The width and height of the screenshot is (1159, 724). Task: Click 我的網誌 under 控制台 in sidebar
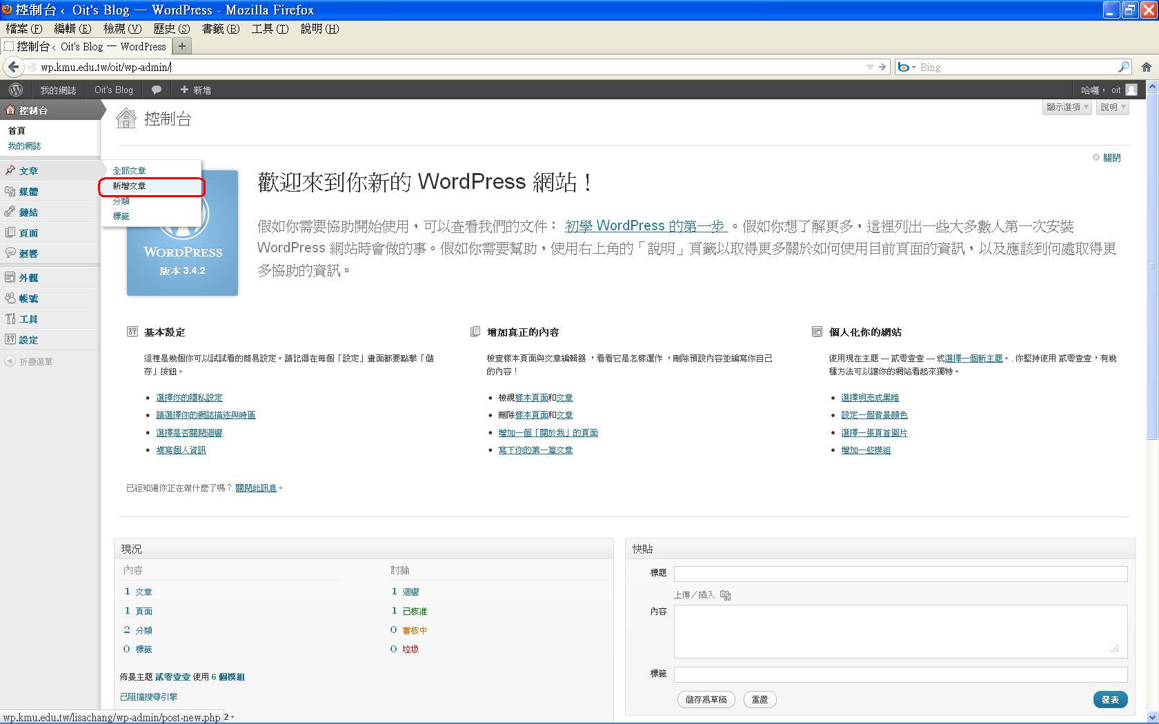(24, 146)
